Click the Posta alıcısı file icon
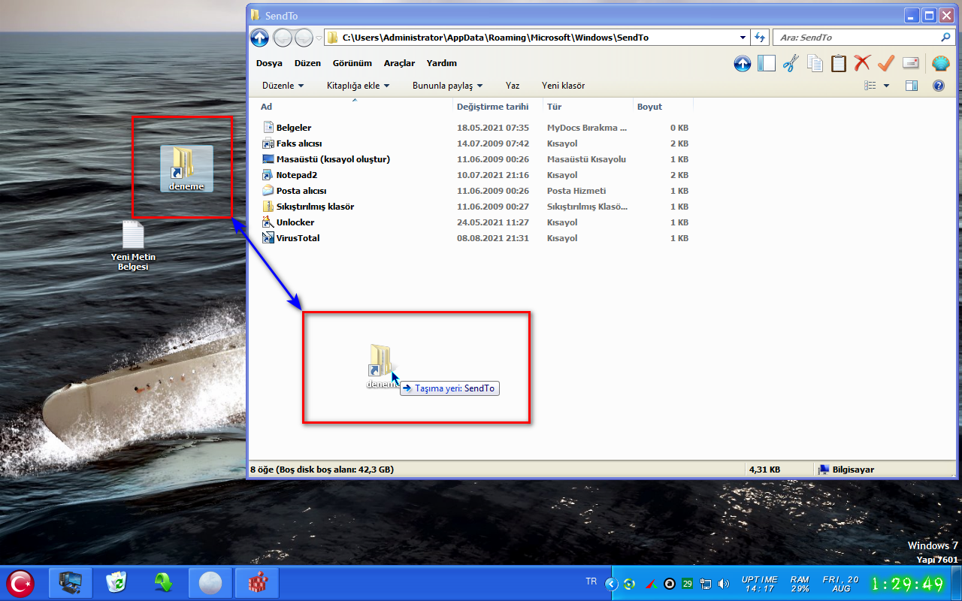This screenshot has height=601, width=962. coord(268,191)
